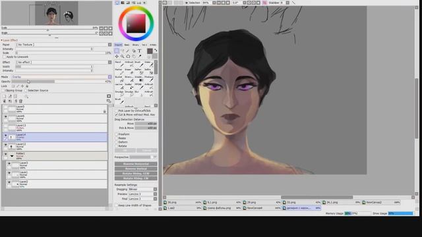Viewport: 422px width, 237px height.
Task: Collapse the Folder1 layer group
Action: click(x=12, y=155)
